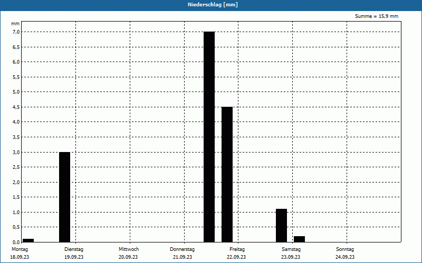The height and width of the screenshot is (263, 422).
Task: Click the 1,0 y-axis value
Action: [16, 213]
